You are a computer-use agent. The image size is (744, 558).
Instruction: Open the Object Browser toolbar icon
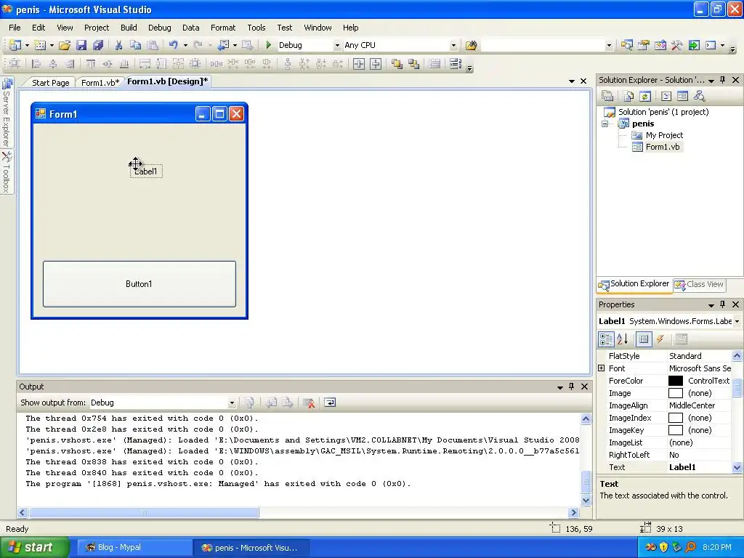tap(660, 45)
